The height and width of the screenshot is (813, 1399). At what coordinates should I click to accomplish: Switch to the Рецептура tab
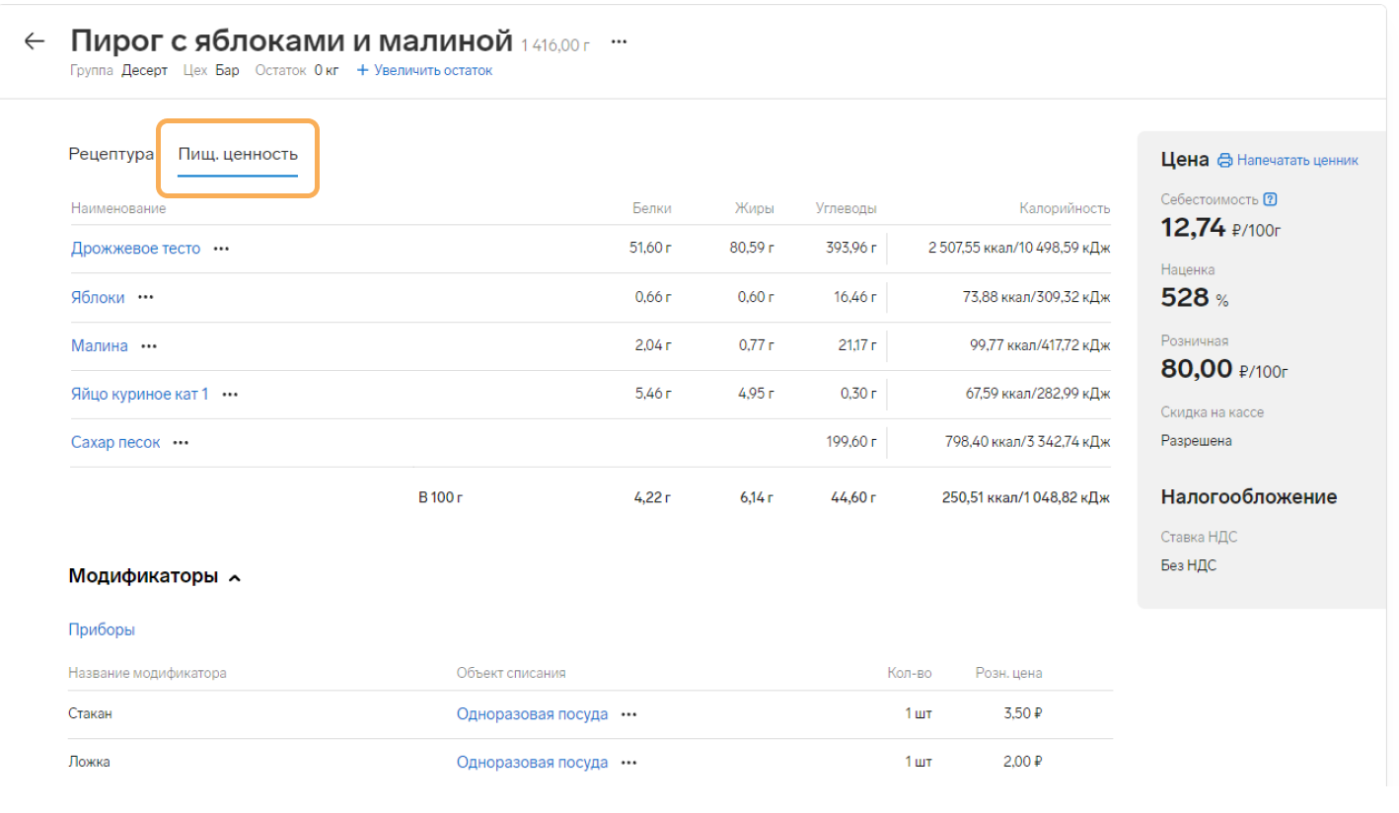pyautogui.click(x=111, y=155)
